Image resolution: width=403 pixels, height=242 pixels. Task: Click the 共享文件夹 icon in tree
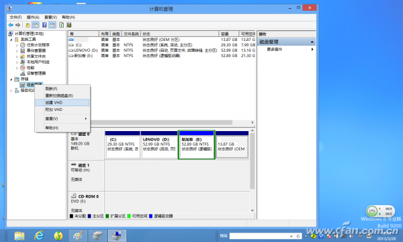[23, 56]
